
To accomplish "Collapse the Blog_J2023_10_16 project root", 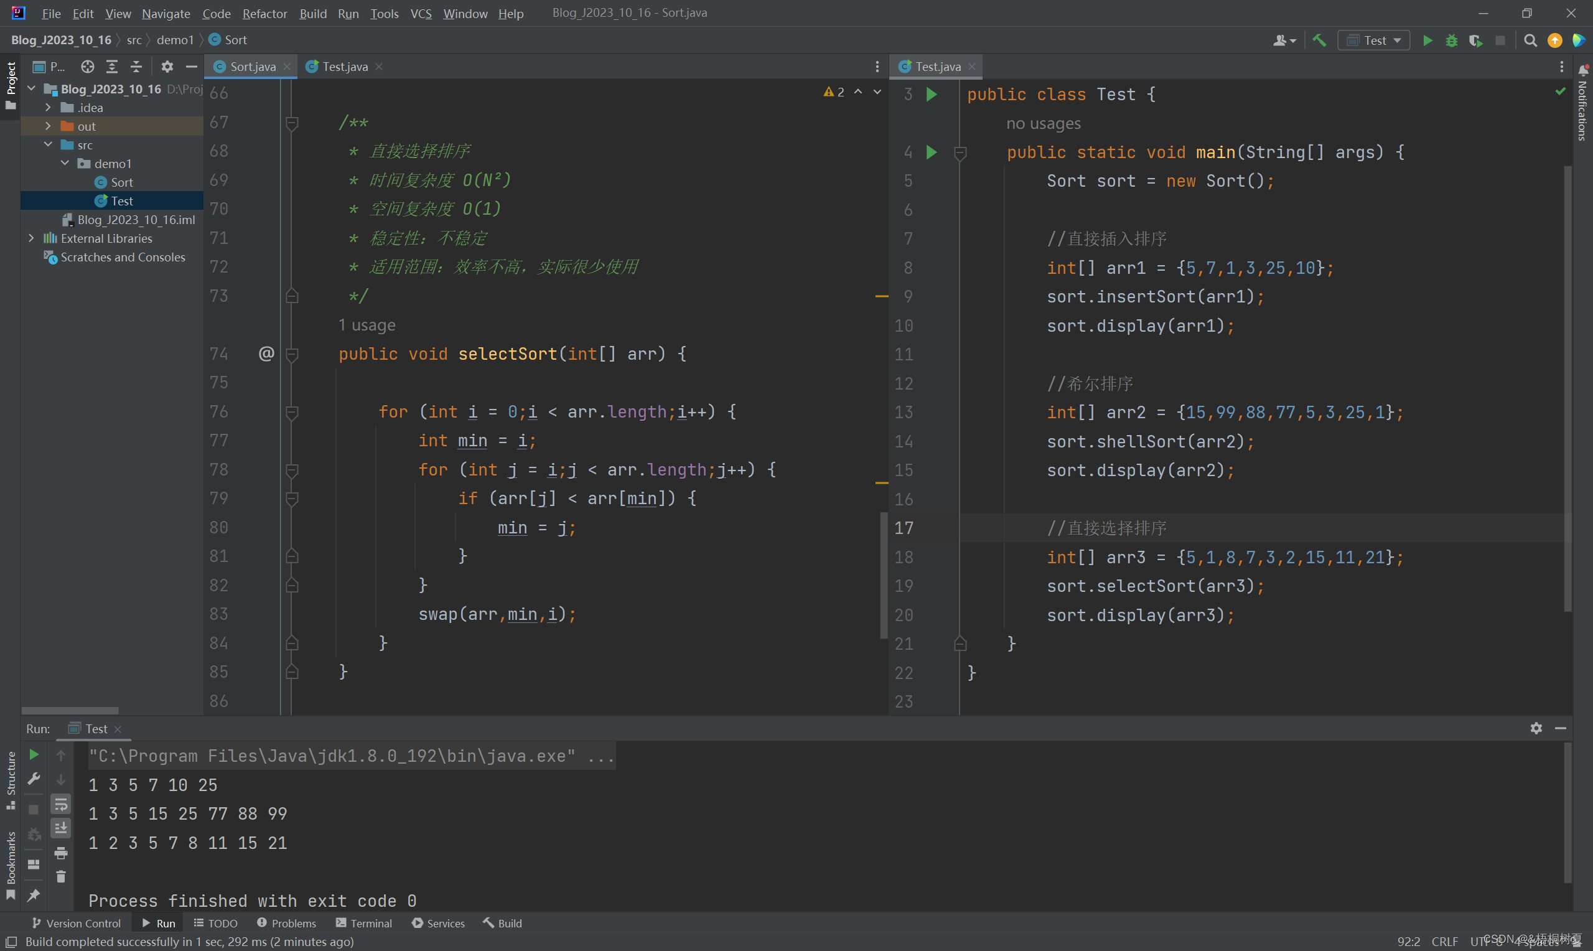I will click(x=31, y=89).
